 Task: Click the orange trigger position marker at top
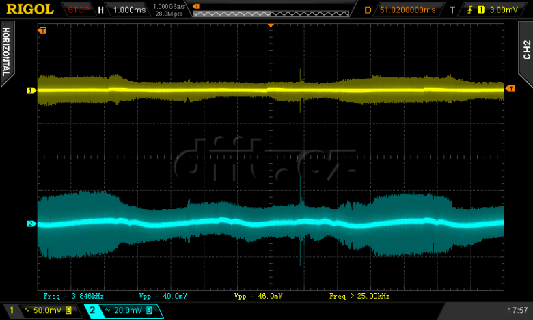(271, 25)
